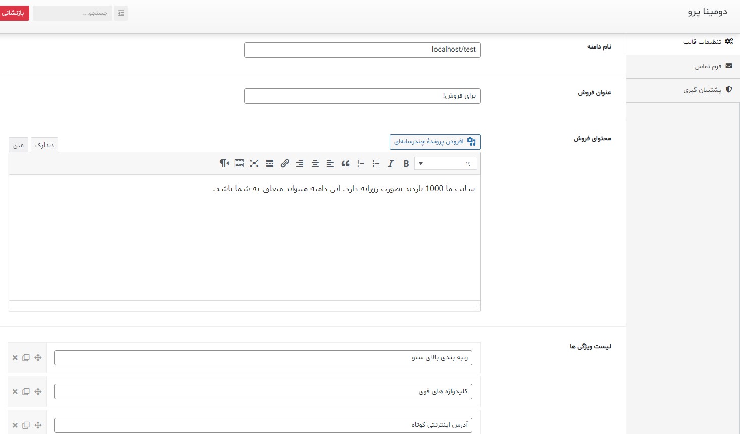Viewport: 740px width, 434px height.
Task: Click the نام دامنه label
Action: (599, 46)
